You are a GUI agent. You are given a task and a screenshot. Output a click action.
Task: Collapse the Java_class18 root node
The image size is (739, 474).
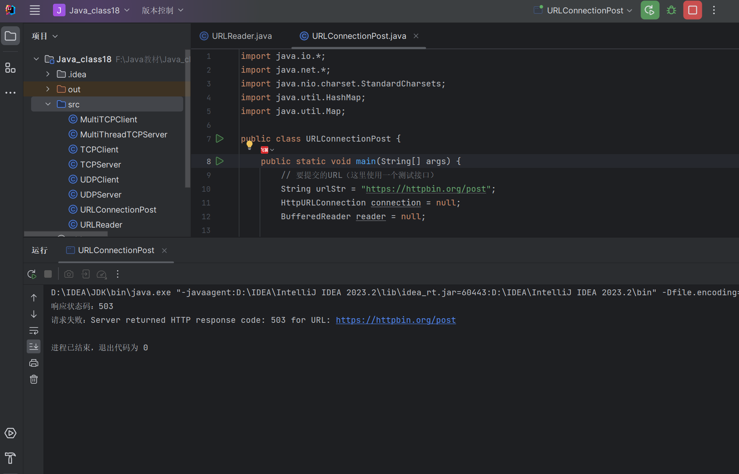click(36, 59)
